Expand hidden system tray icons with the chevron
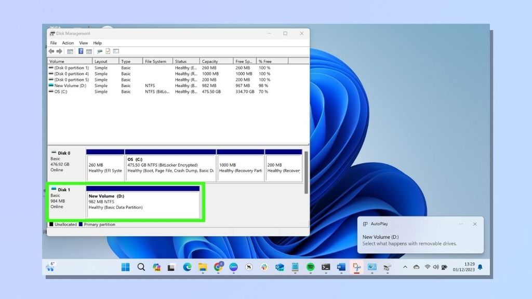Image resolution: width=532 pixels, height=299 pixels. tap(405, 267)
